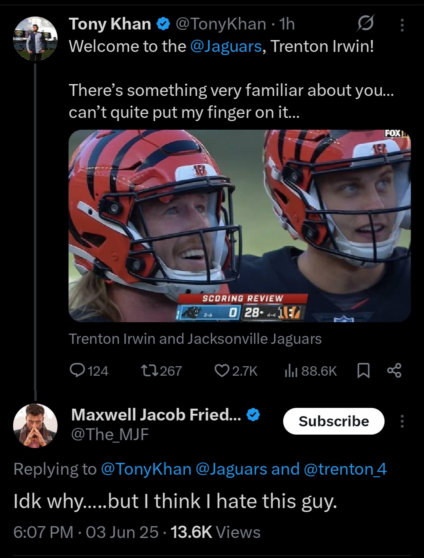
Task: Like Tony Khan's tweet with the heart icon
Action: pyautogui.click(x=222, y=371)
